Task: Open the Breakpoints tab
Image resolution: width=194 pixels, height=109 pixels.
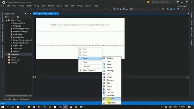Action: [x=24, y=99]
